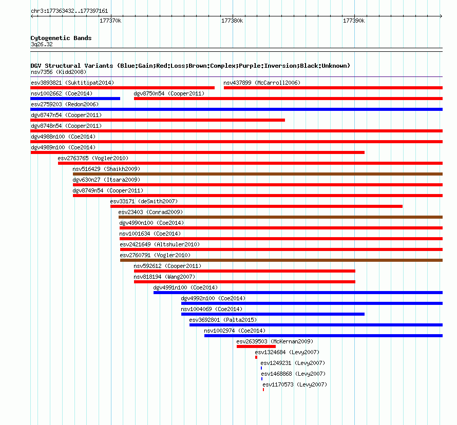Open the nsv1001634 (Coe2014) label
The width and height of the screenshot is (457, 425).
point(150,234)
